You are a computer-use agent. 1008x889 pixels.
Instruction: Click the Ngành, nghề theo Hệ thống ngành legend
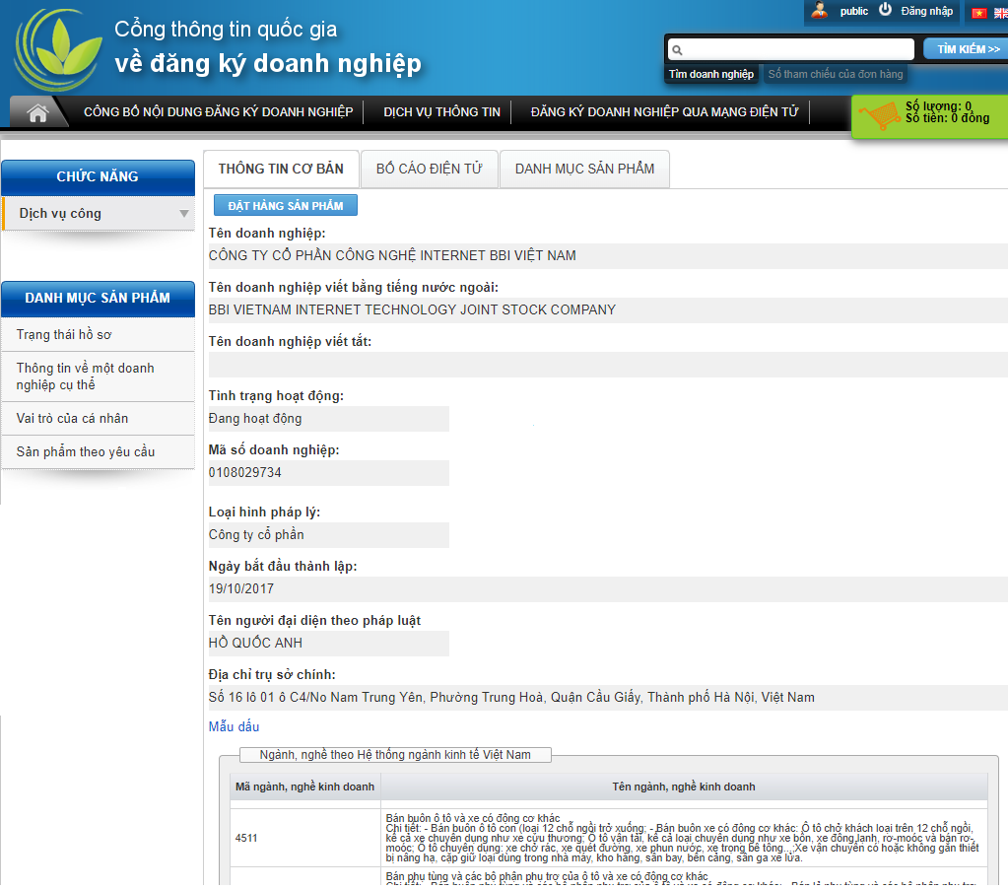395,755
